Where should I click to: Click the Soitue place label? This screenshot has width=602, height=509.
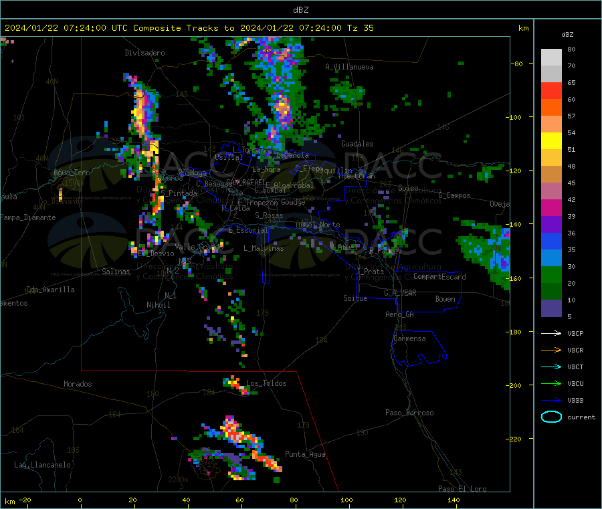[x=355, y=298]
